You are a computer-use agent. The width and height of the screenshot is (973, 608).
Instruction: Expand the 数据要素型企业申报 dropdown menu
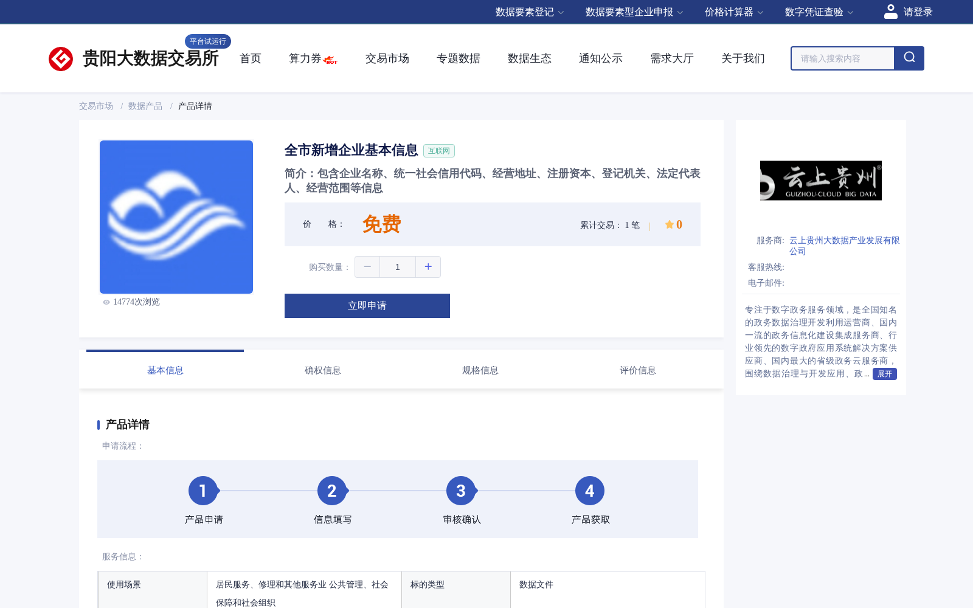(x=634, y=12)
